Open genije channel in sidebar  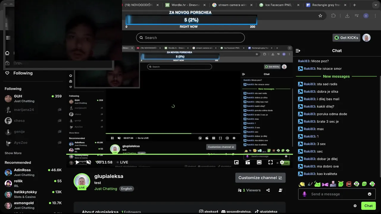click(x=33, y=132)
